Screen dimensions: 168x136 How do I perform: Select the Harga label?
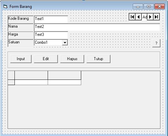pos(21,35)
